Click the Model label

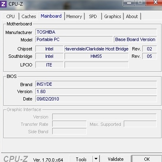[x=26, y=40]
